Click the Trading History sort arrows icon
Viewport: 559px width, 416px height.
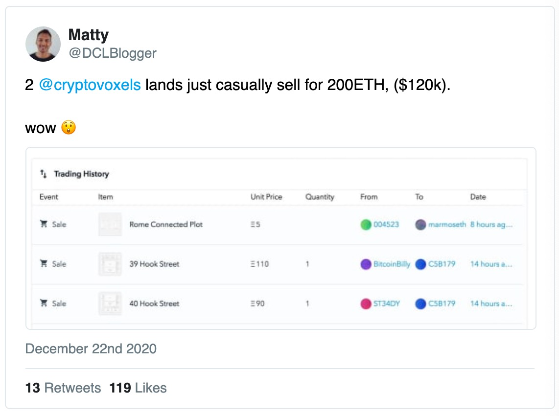click(x=43, y=174)
